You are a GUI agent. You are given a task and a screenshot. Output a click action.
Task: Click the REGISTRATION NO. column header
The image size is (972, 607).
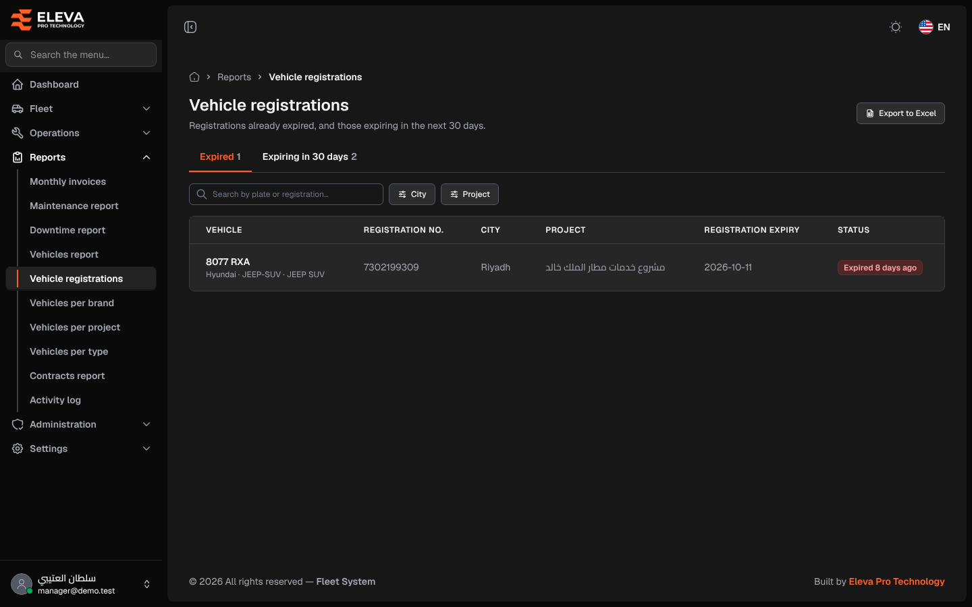tap(404, 230)
